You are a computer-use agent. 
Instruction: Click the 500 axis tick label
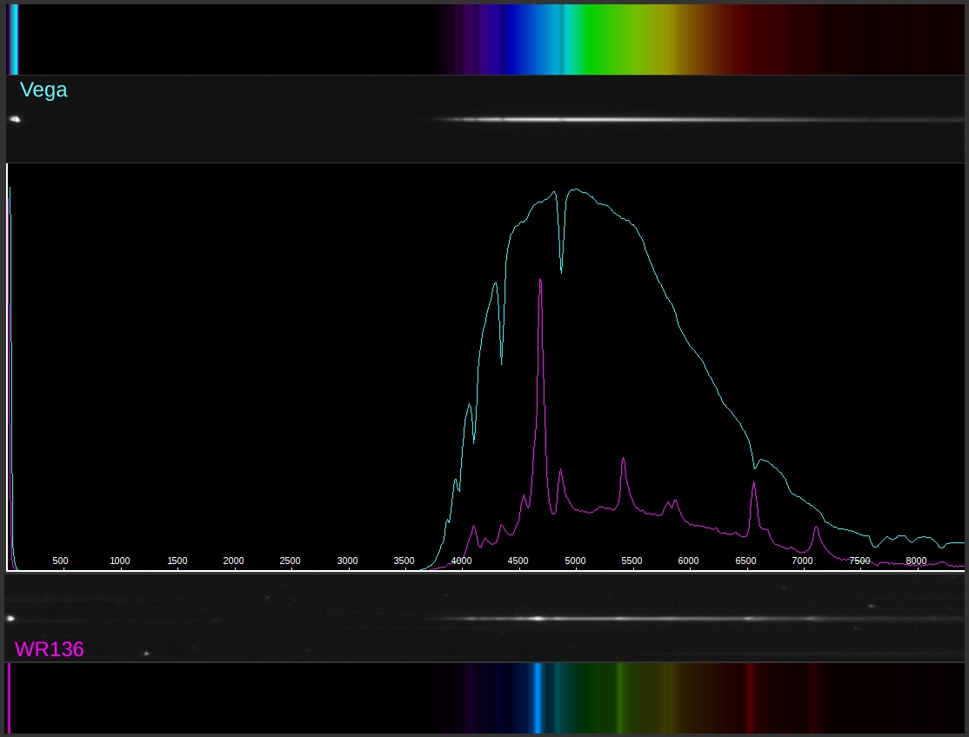coord(60,561)
